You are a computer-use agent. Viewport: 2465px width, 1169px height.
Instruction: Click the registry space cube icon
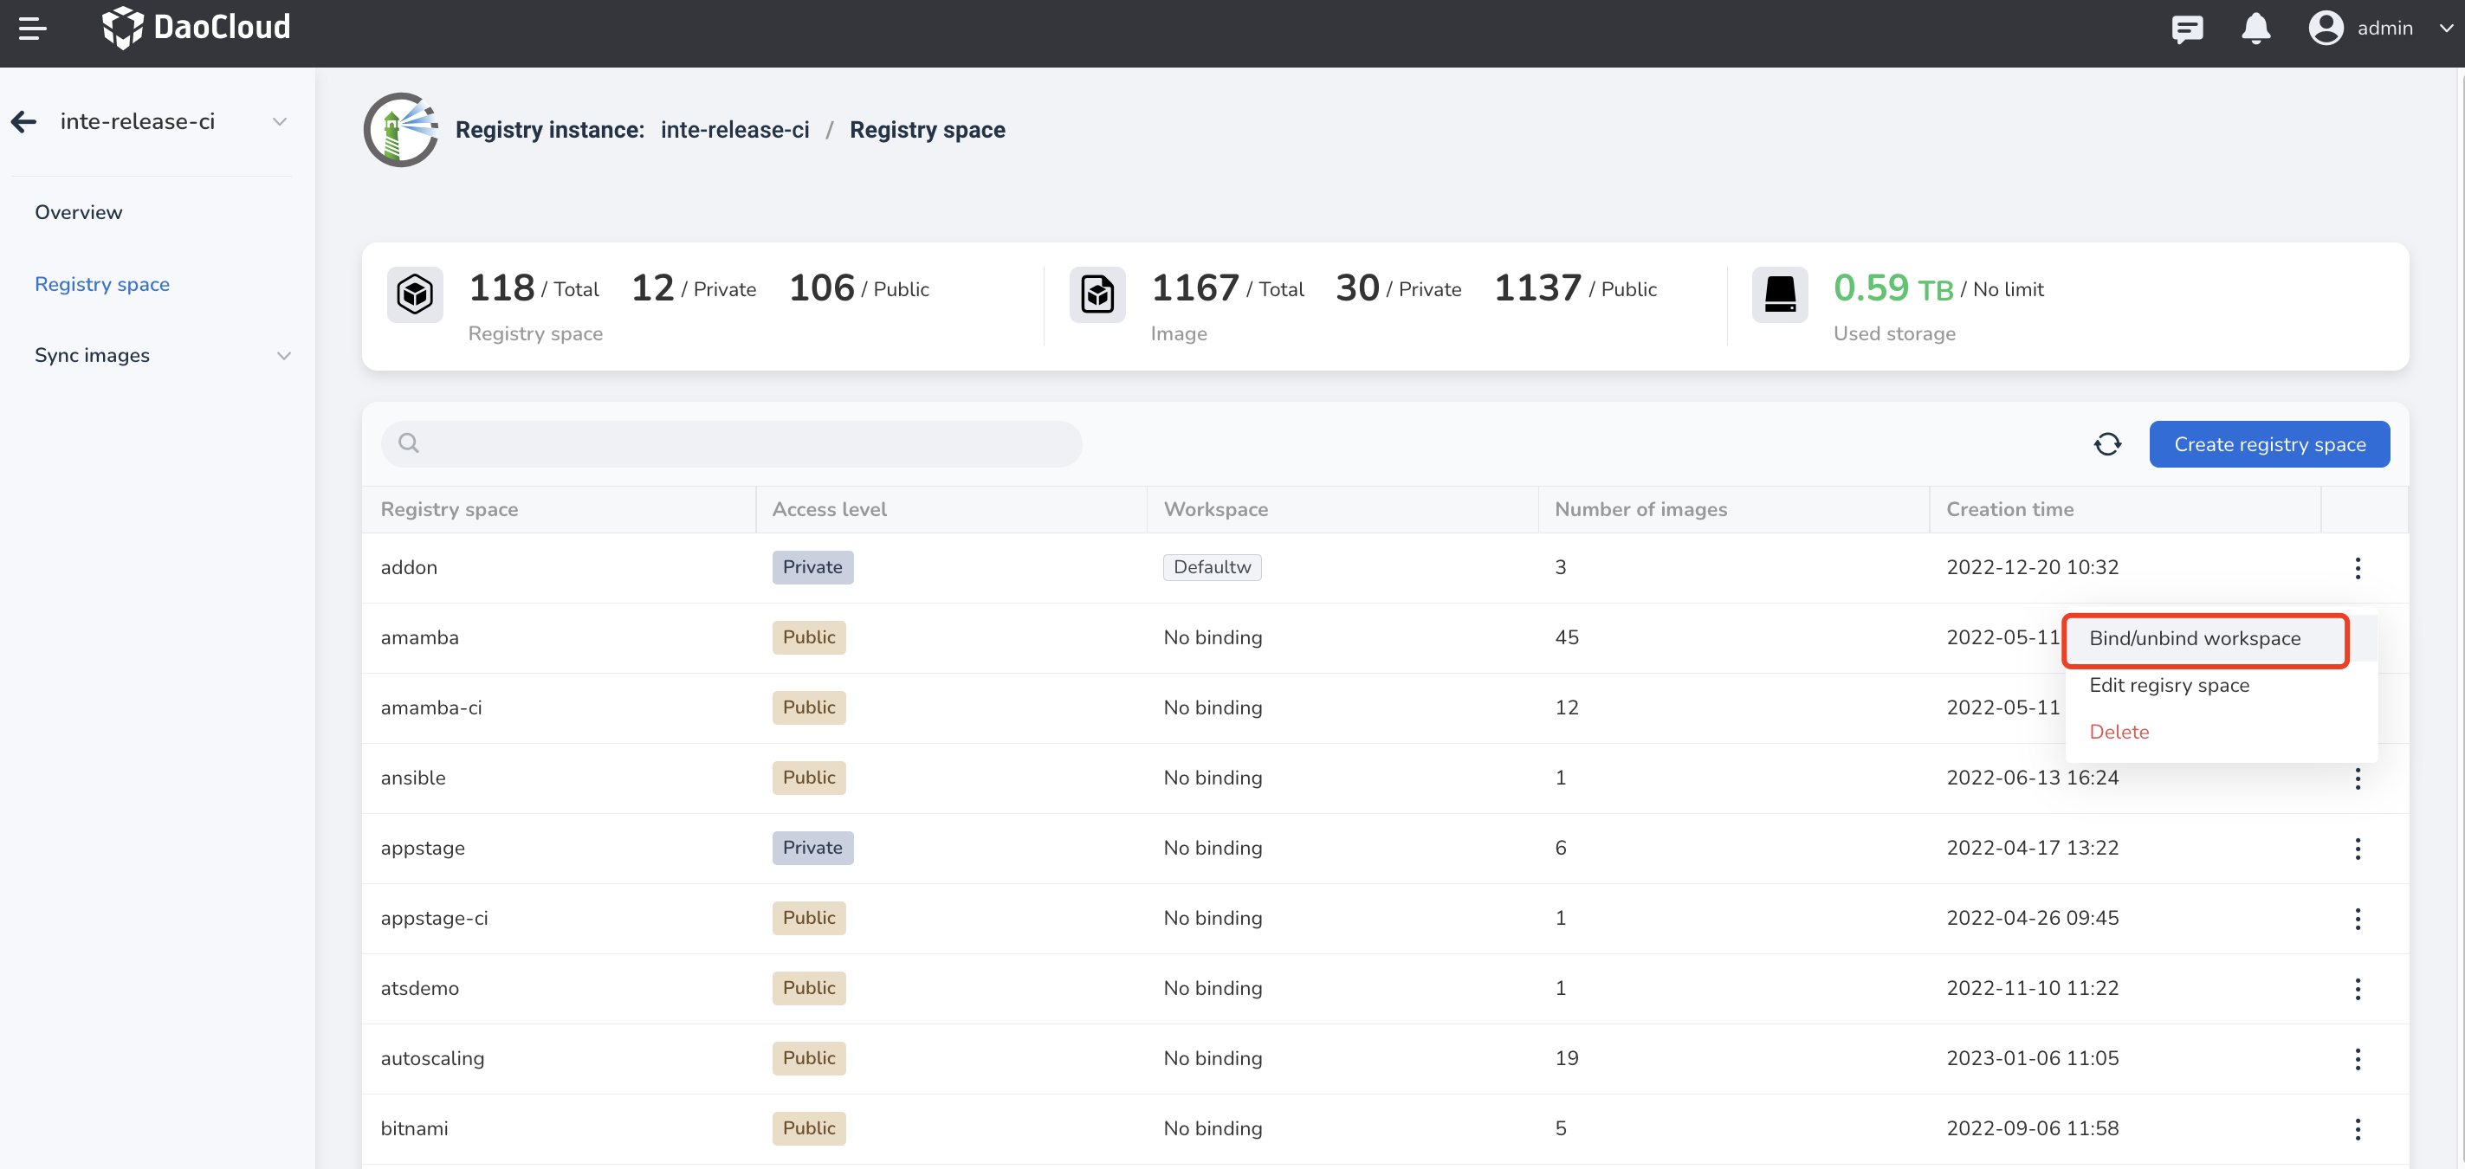click(x=414, y=294)
